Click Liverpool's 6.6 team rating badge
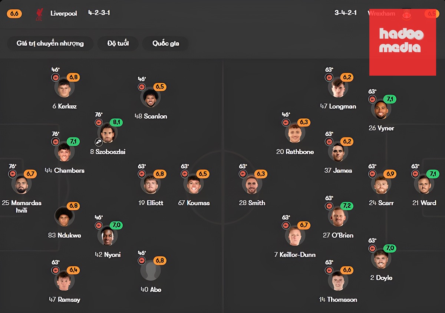445x313 pixels. click(x=14, y=14)
